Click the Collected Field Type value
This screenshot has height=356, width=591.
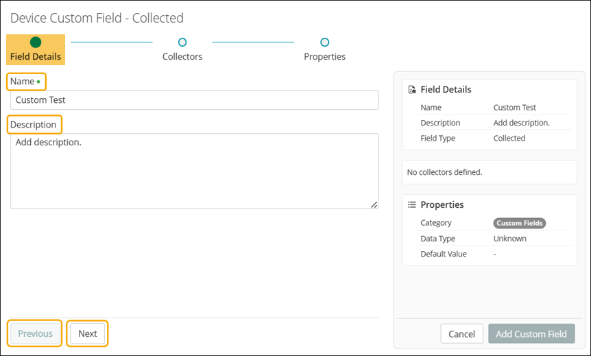[509, 139]
